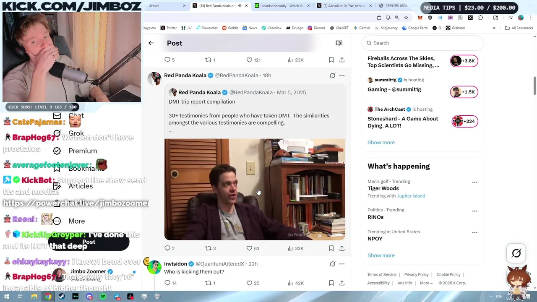Reply to Invisidon post with 14 replies
Viewport: 537px width, 302px height.
pos(170,283)
